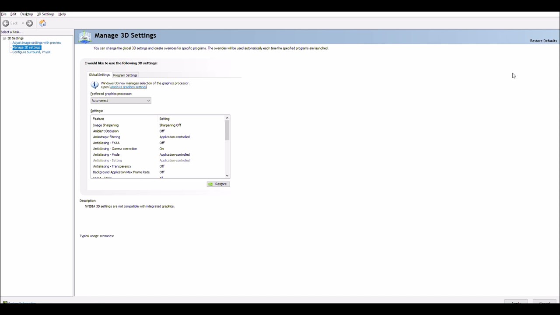The image size is (560, 315).
Task: Select Manage 3D settings in tree
Action: pos(26,47)
